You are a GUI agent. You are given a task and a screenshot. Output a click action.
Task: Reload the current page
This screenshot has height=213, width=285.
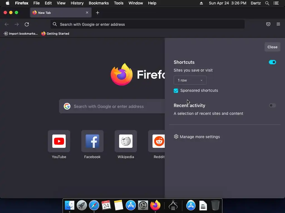(x=27, y=24)
